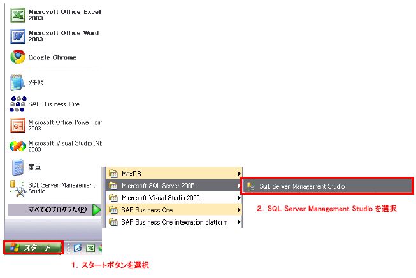Image resolution: width=416 pixels, height=278 pixels.
Task: Expand Microsoft Visual Studio 2005 submenu arrow
Action: coord(239,198)
